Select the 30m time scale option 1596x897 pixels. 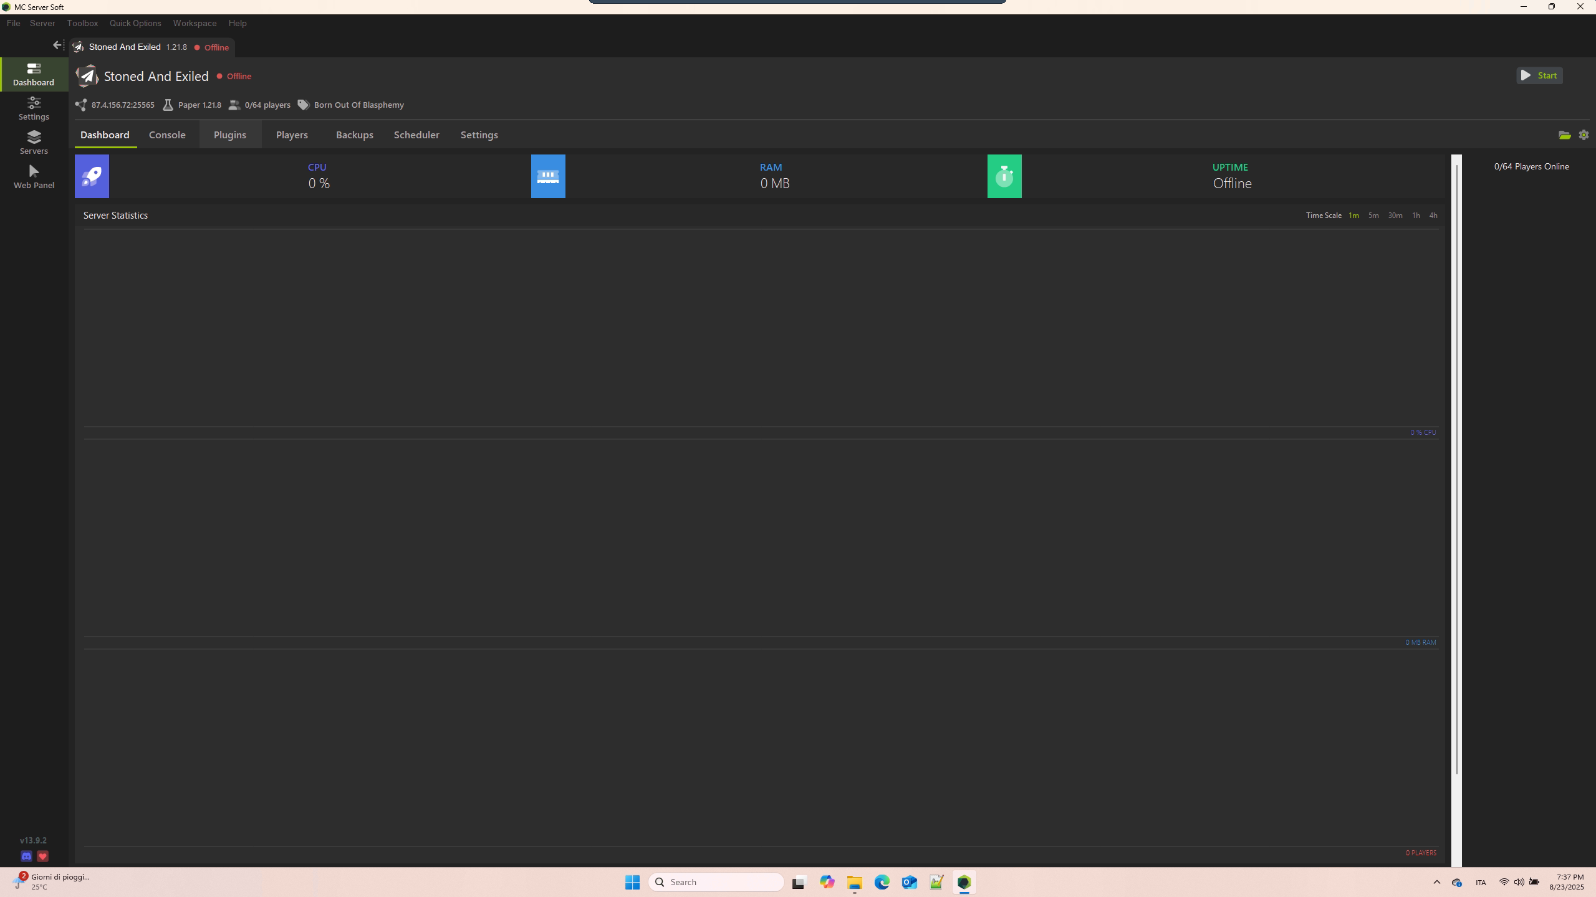[1395, 216]
